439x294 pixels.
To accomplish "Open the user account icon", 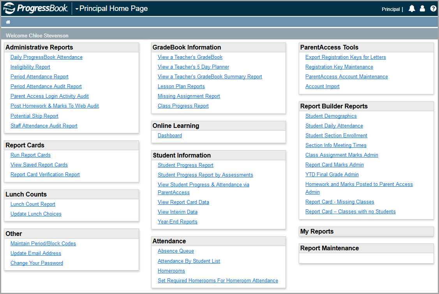I will (422, 9).
